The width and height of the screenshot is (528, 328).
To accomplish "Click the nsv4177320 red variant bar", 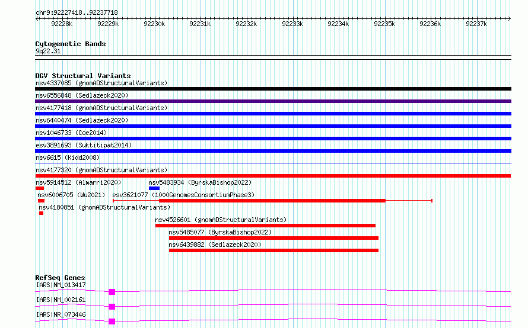I will pos(273,176).
